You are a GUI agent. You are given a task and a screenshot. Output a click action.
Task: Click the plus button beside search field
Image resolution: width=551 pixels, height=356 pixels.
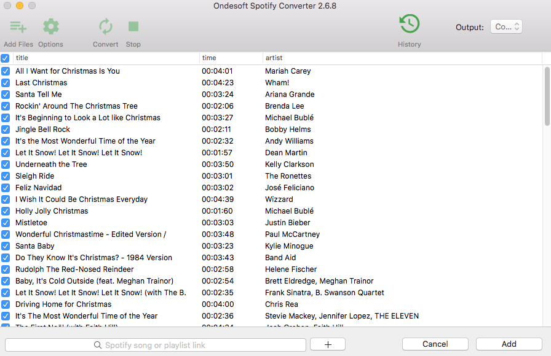pyautogui.click(x=328, y=344)
